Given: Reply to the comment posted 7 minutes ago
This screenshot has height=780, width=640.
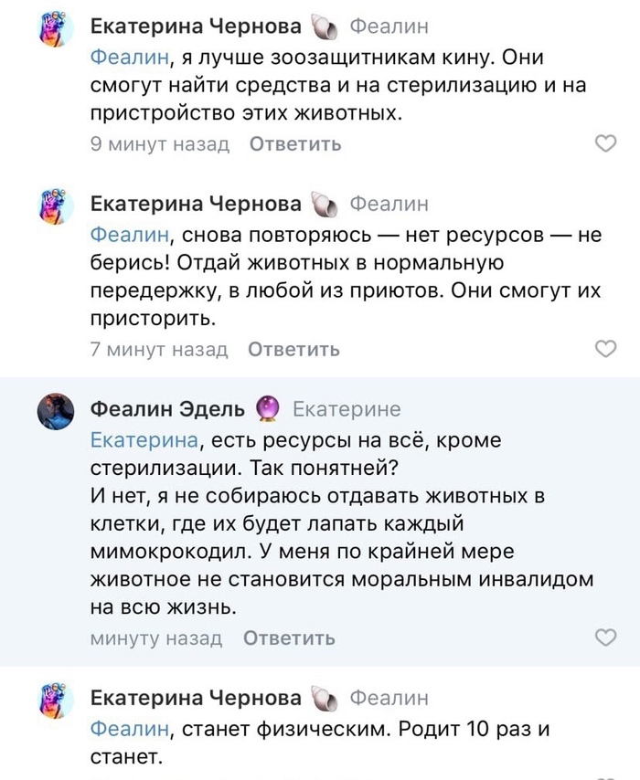Looking at the screenshot, I should [x=293, y=349].
